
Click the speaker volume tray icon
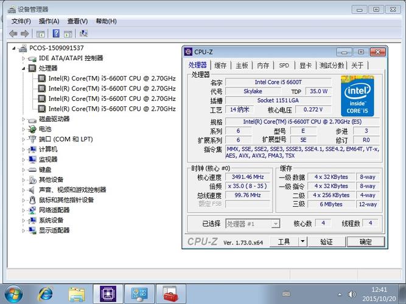(352, 294)
